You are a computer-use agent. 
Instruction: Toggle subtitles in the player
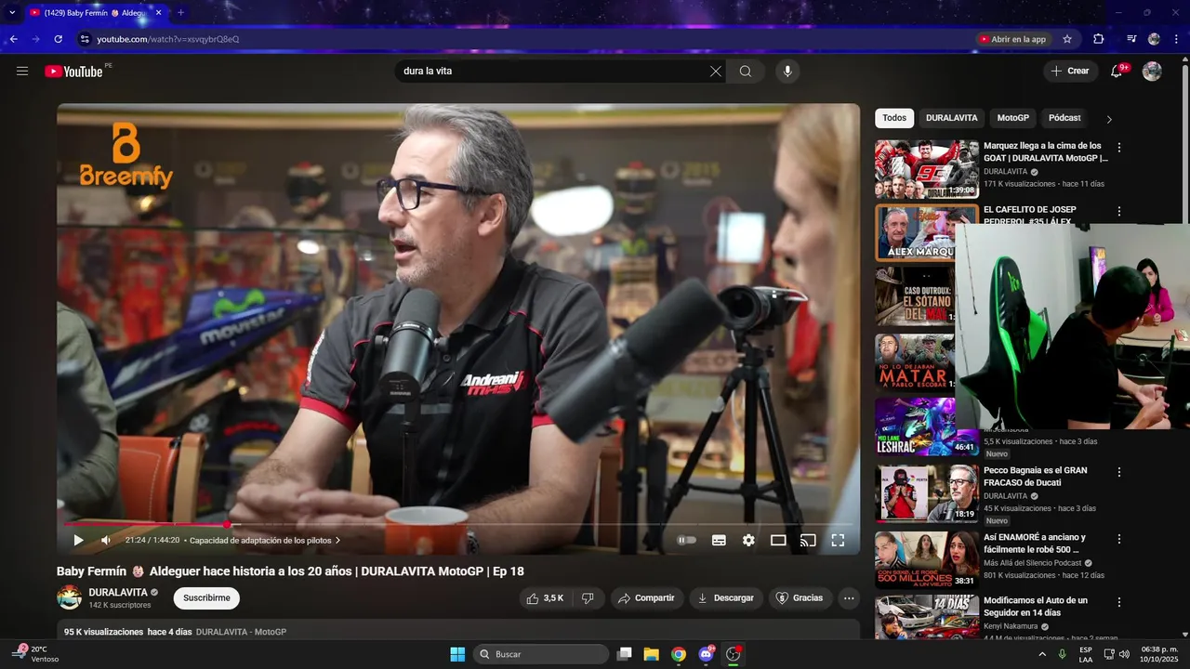click(x=719, y=540)
